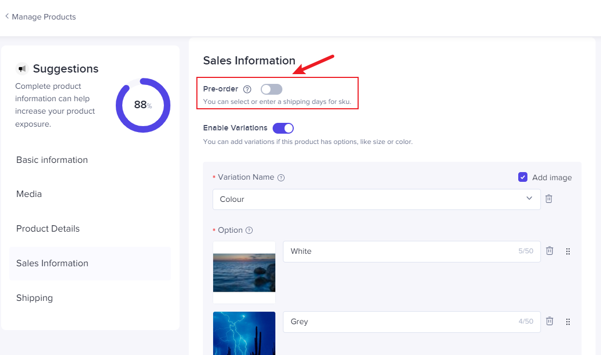Viewport: 601px width, 355px height.
Task: Click the back chevron beside Manage Products
Action: pyautogui.click(x=6, y=16)
